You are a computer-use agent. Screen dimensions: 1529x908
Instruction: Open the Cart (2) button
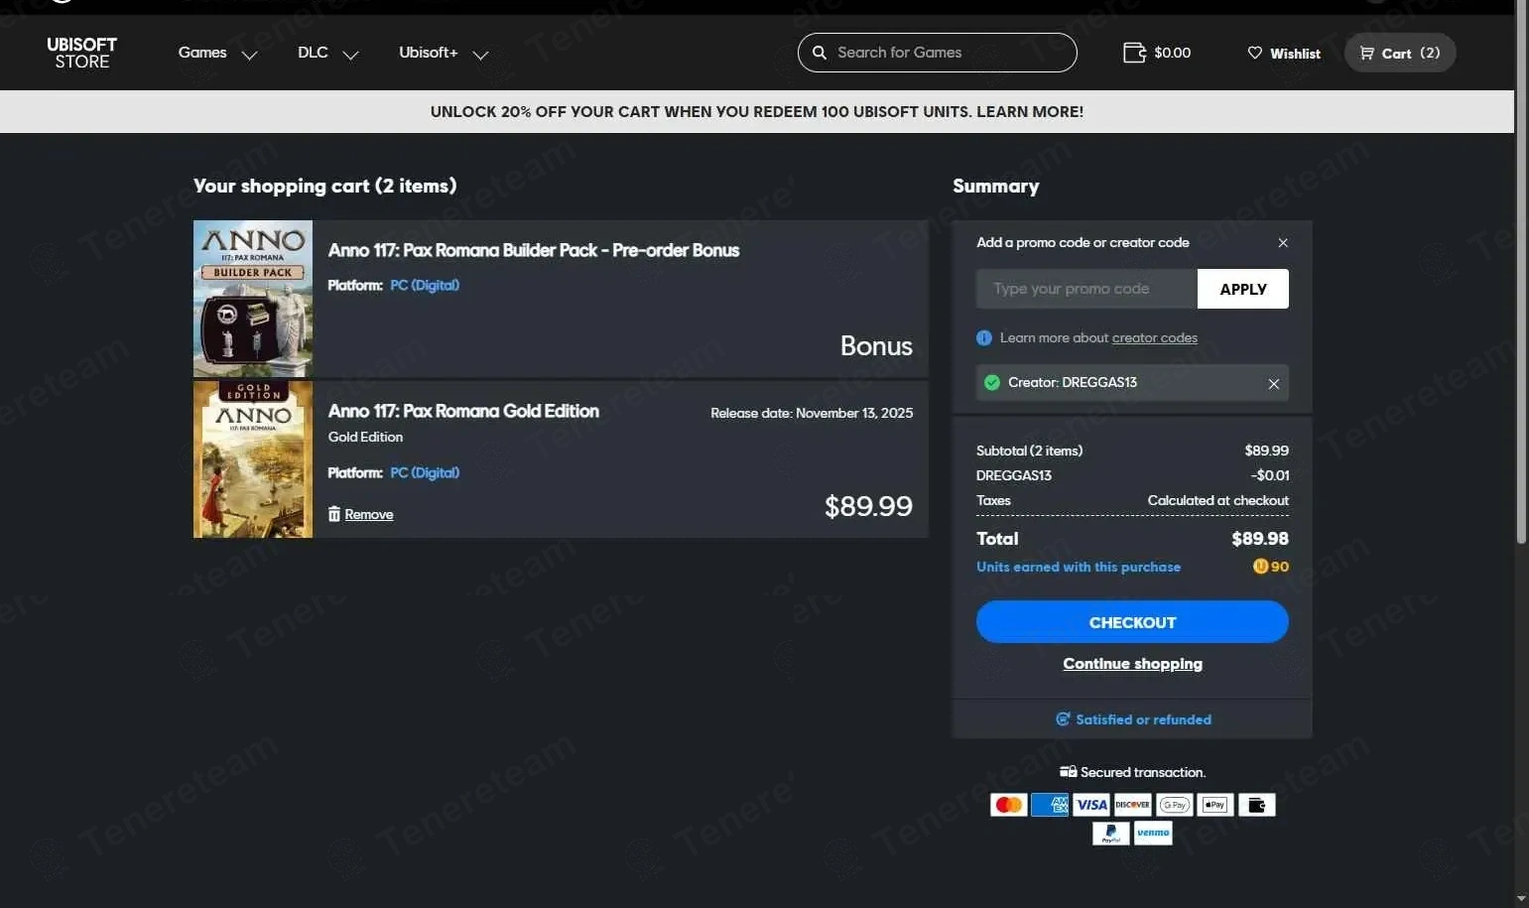(x=1399, y=54)
